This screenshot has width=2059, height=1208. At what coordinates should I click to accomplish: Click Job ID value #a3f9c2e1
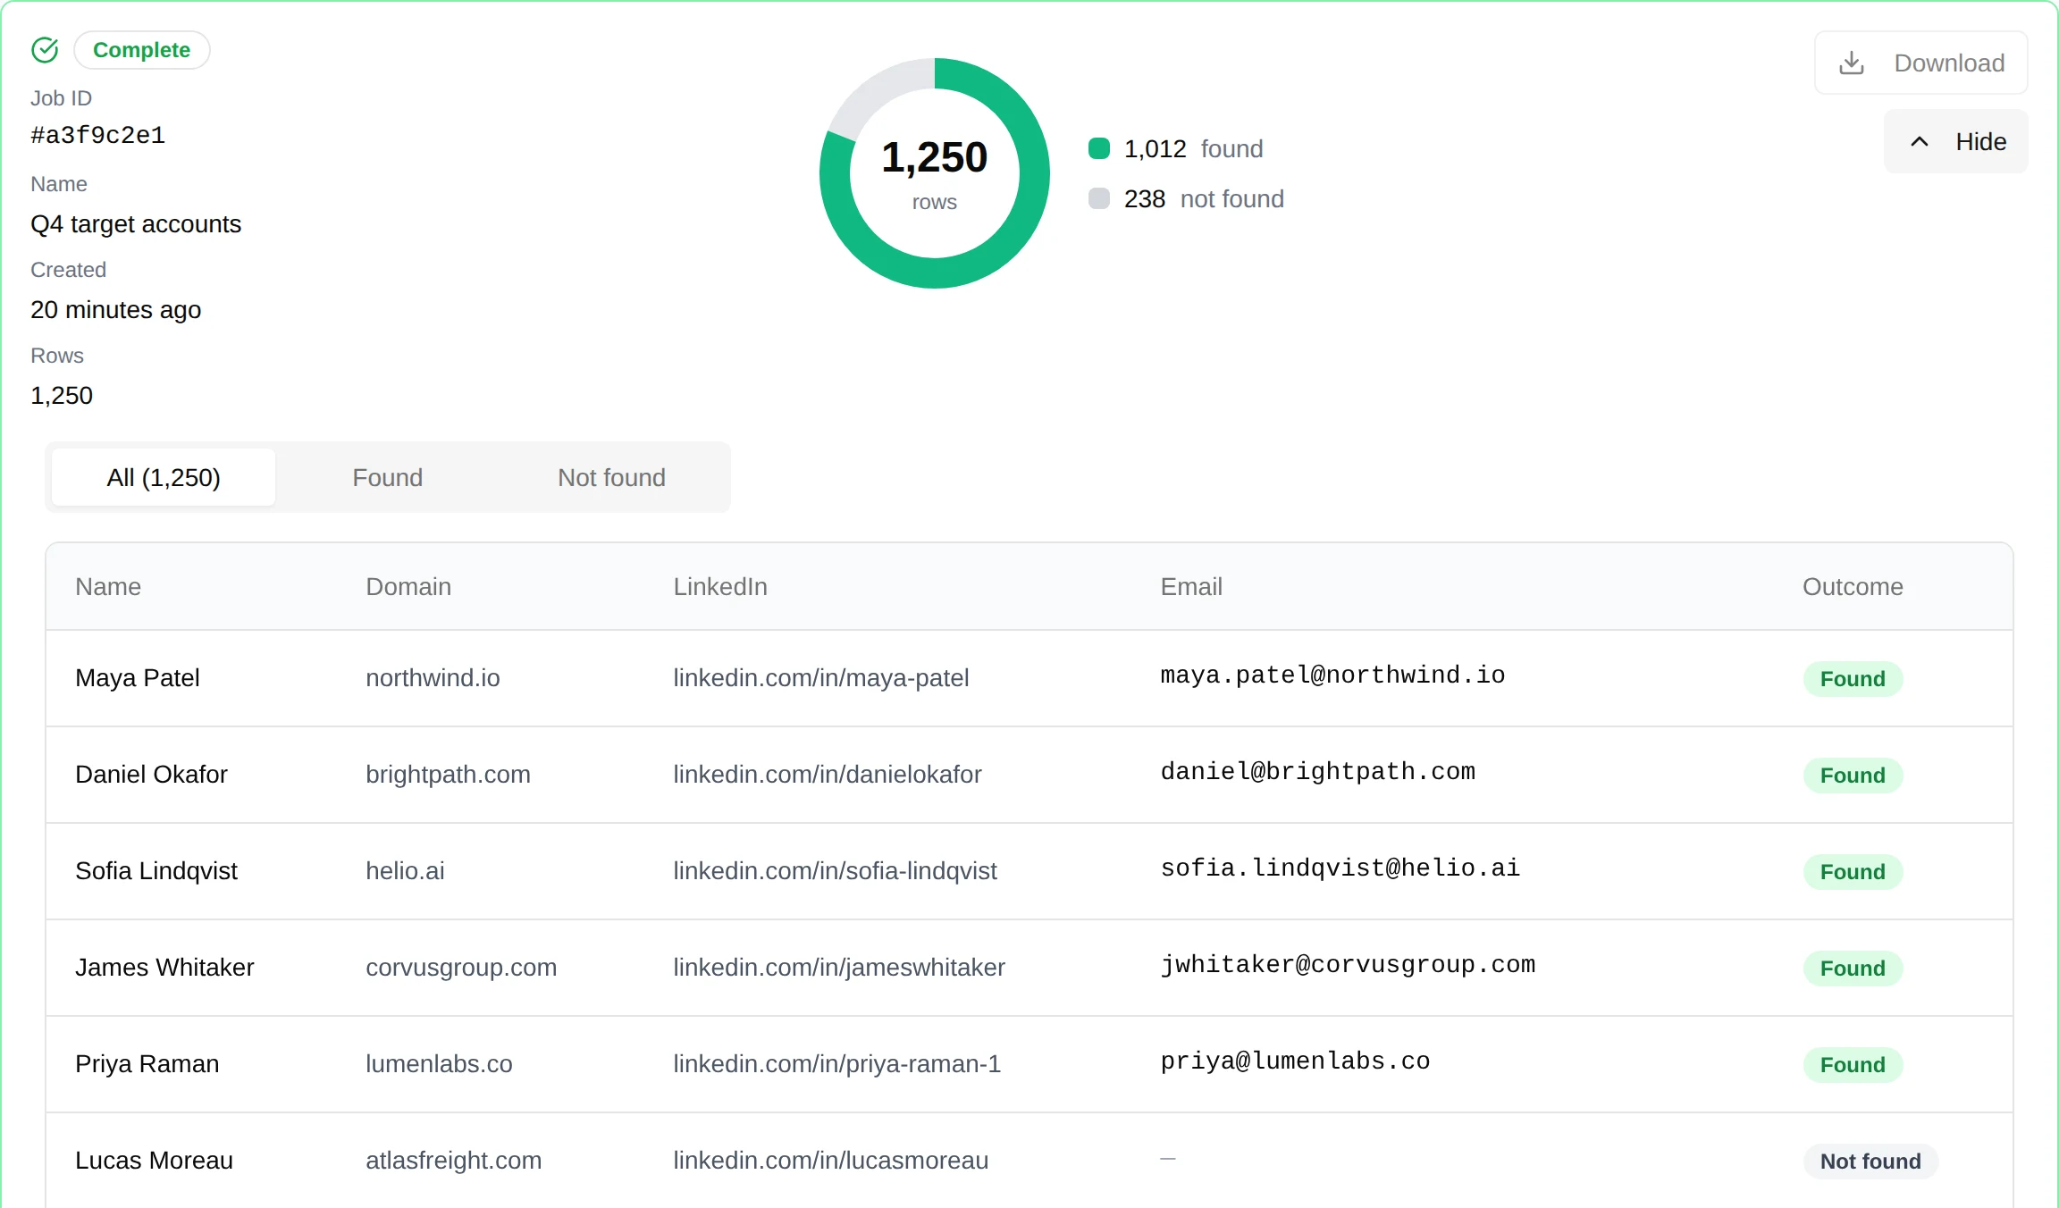(97, 135)
